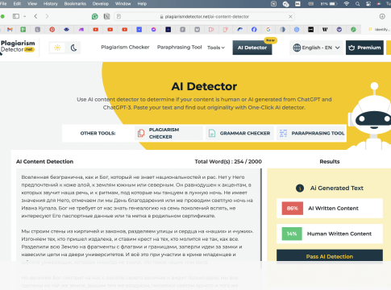Click the AI Written Content result row

[x=330, y=209]
